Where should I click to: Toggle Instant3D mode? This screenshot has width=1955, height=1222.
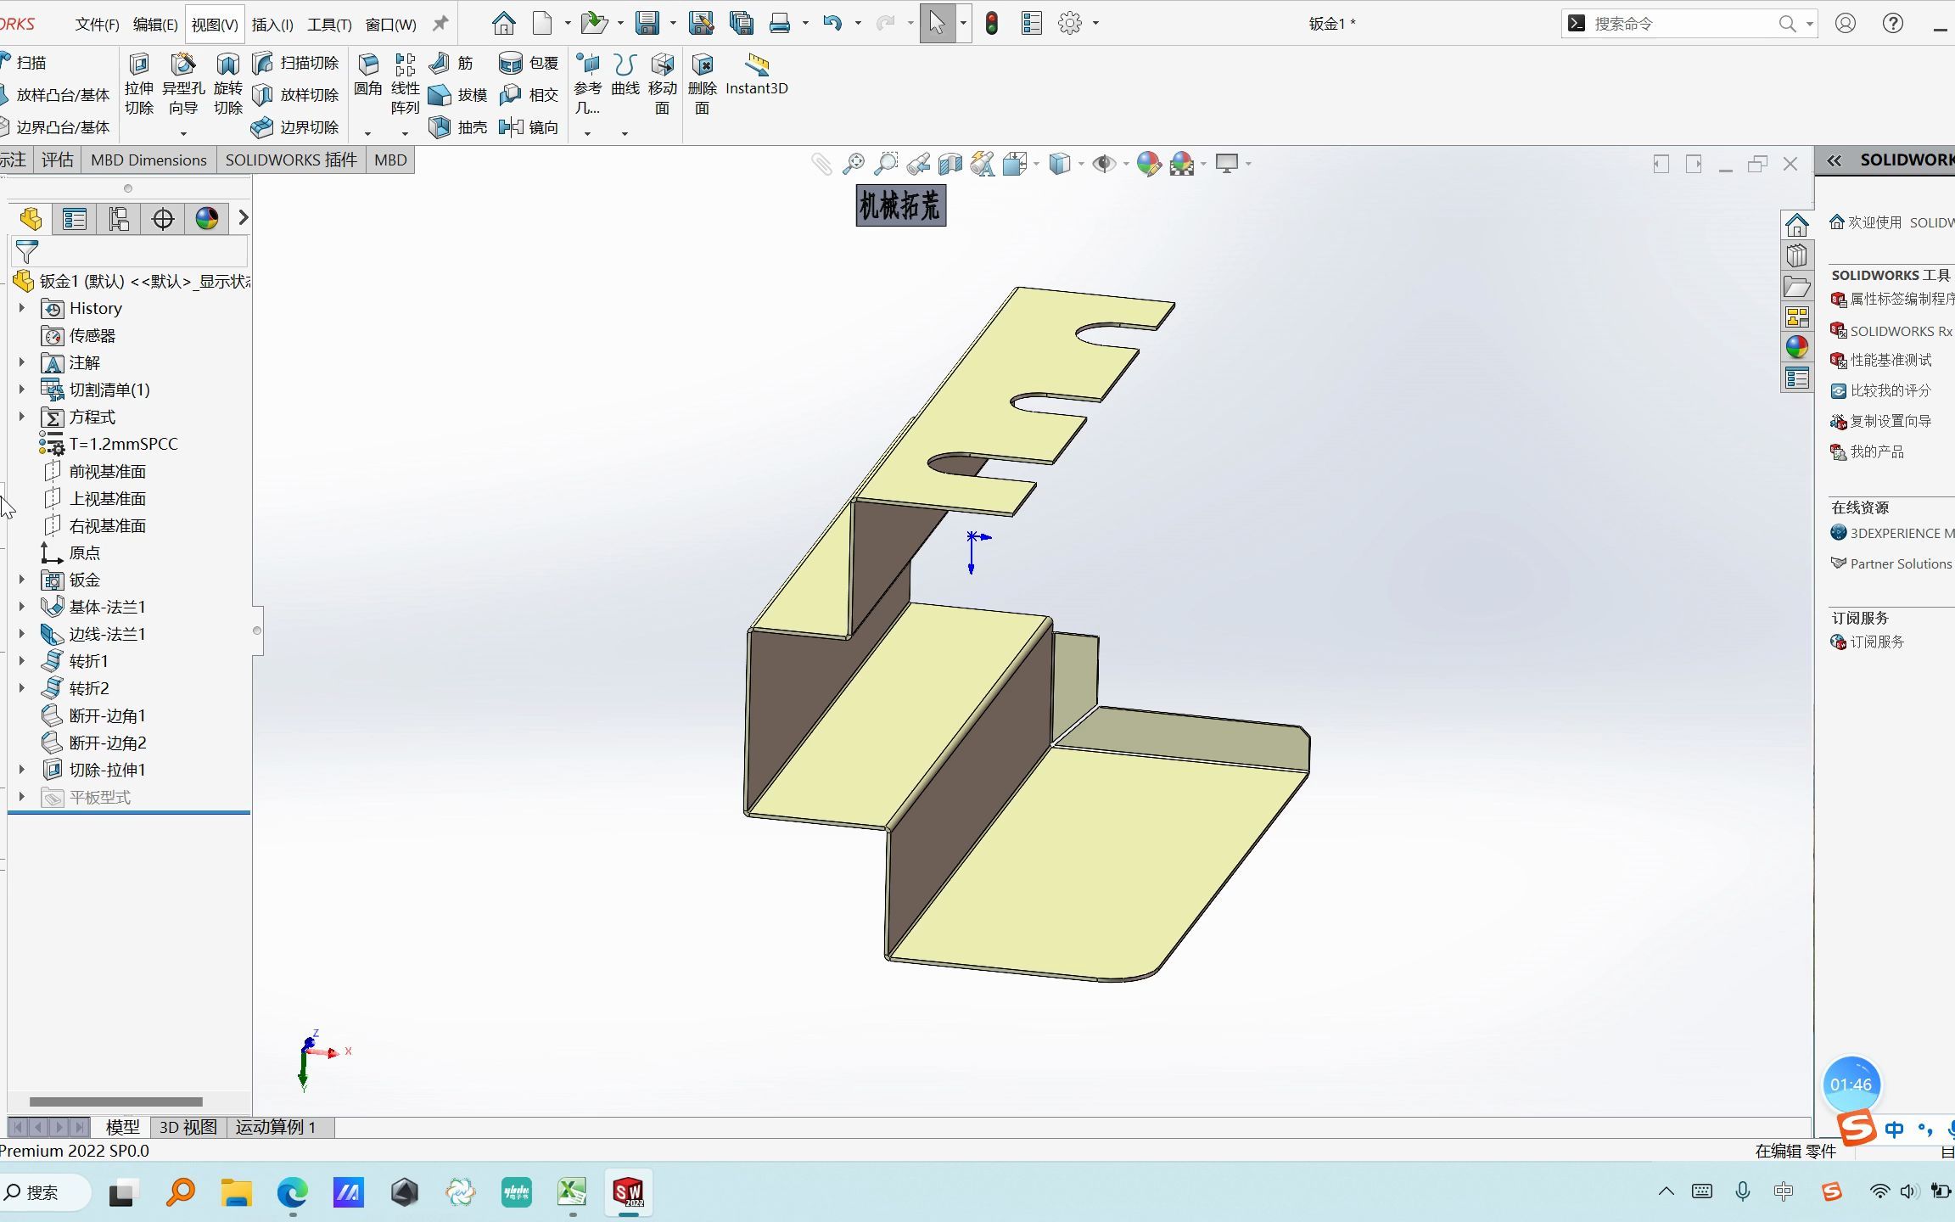757,75
